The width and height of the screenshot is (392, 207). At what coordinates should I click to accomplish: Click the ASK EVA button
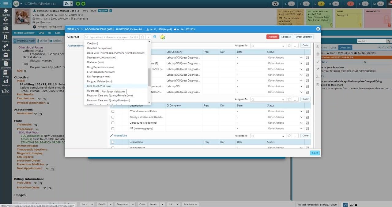[x=103, y=11]
